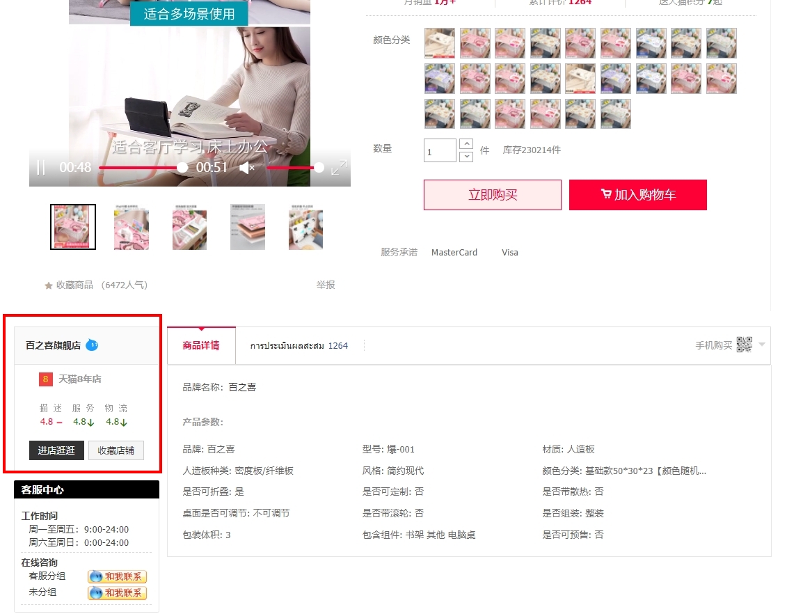Click the QR code icon beside 手机购买
The height and width of the screenshot is (614, 787).
tap(744, 345)
